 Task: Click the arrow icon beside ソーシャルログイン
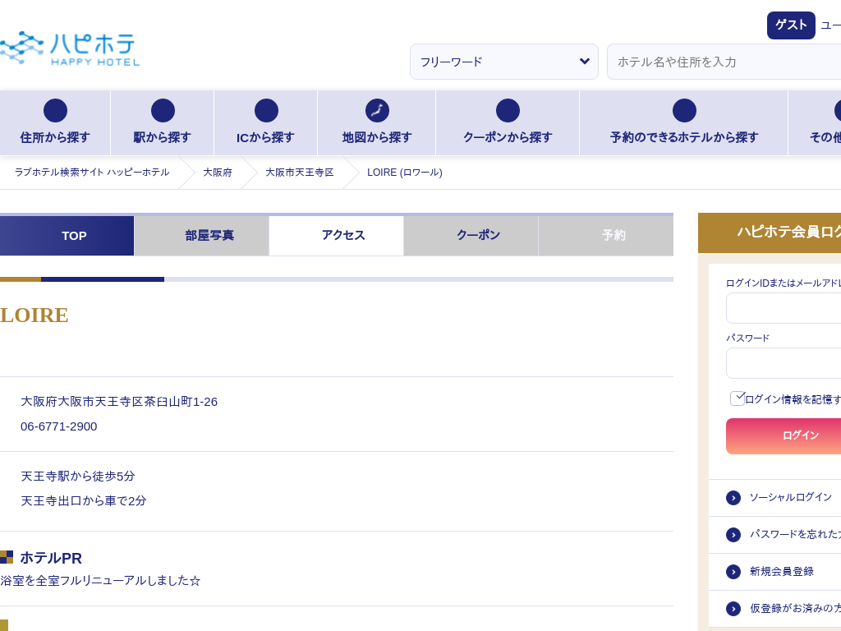click(733, 498)
